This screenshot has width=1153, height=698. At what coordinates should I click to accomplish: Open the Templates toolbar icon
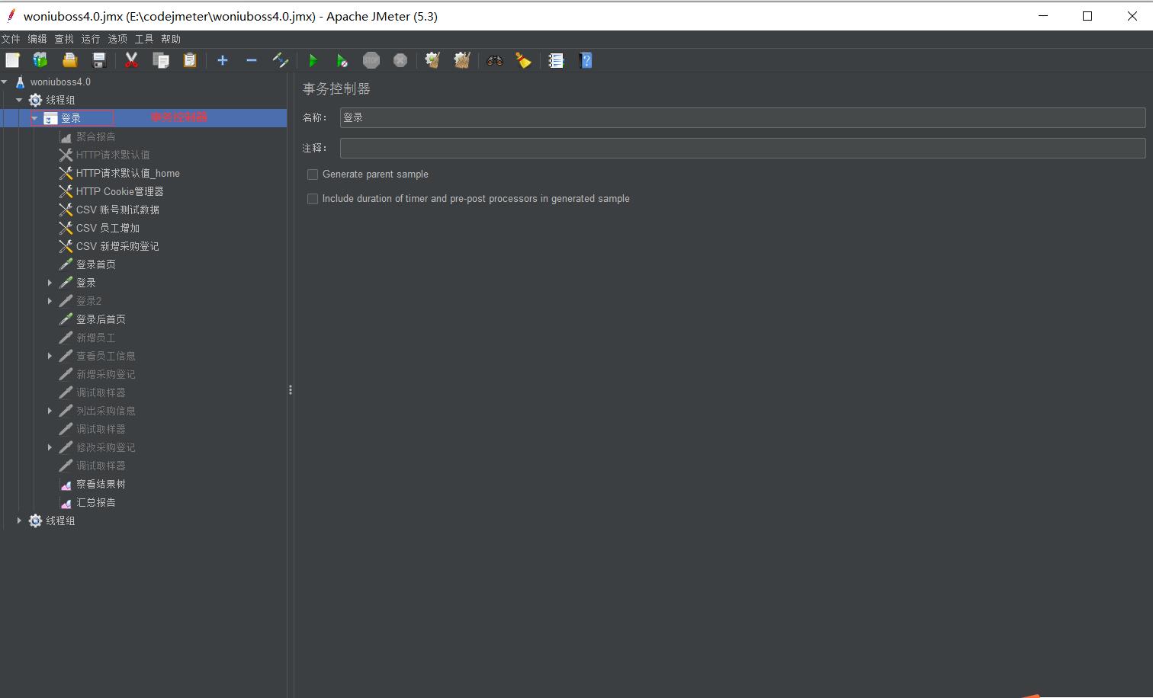[x=40, y=60]
